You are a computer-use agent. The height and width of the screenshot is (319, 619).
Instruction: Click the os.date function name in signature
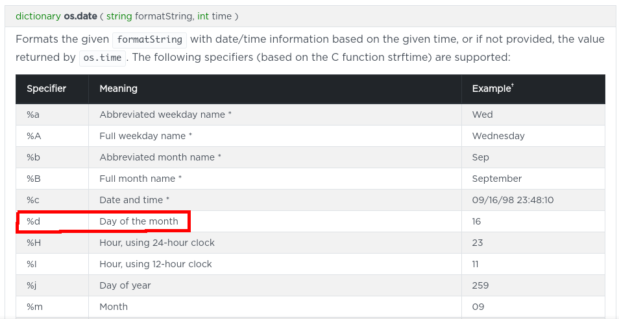(x=80, y=17)
